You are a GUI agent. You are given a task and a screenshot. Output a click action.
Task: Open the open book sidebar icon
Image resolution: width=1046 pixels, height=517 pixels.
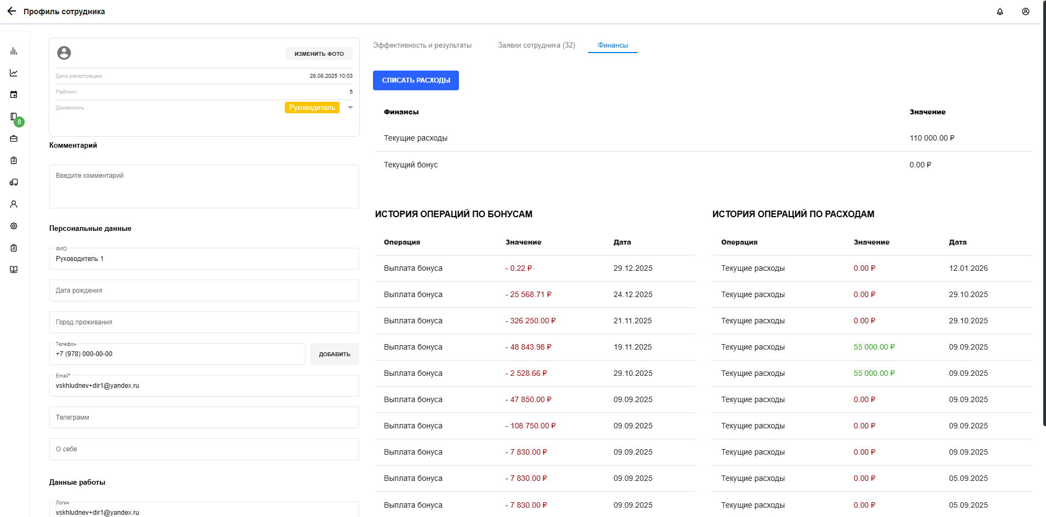[x=14, y=270]
